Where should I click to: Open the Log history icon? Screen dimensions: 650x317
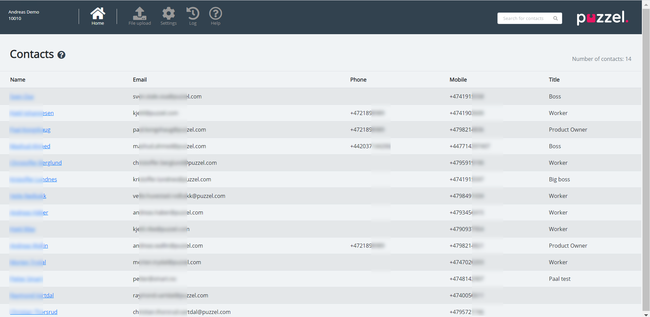tap(193, 16)
